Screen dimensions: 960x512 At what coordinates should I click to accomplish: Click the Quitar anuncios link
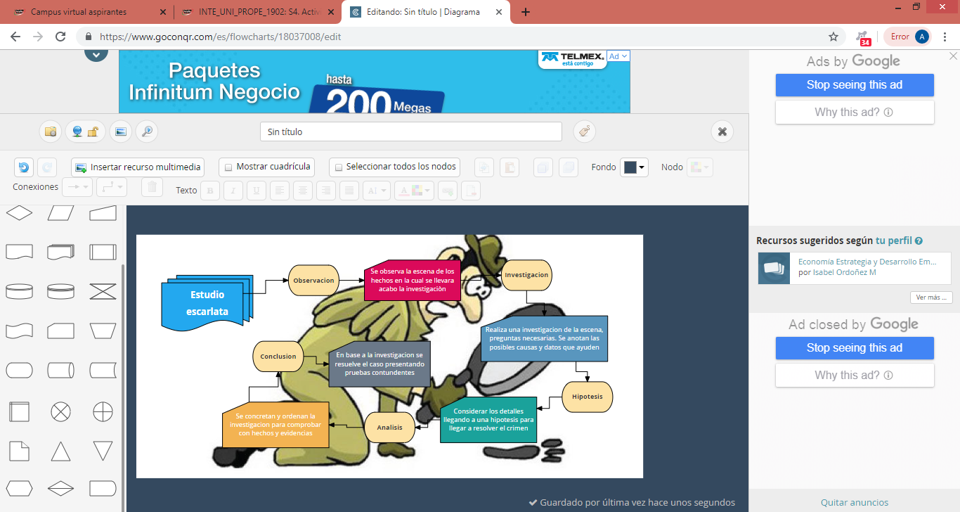(x=854, y=502)
